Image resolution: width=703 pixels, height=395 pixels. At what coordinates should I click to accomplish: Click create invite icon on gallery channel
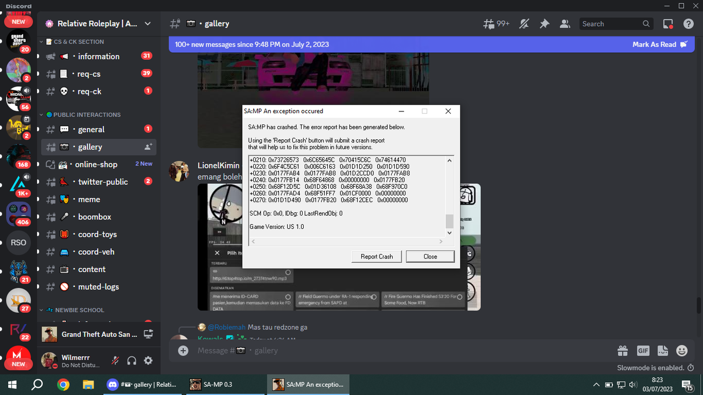pos(148,147)
